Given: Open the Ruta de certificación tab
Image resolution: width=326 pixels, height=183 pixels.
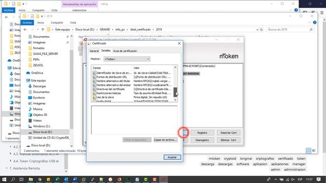Looking at the screenshot, I should pyautogui.click(x=125, y=51).
